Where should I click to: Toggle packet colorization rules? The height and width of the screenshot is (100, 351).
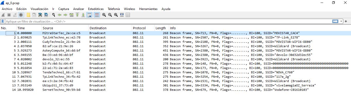click(x=97, y=15)
